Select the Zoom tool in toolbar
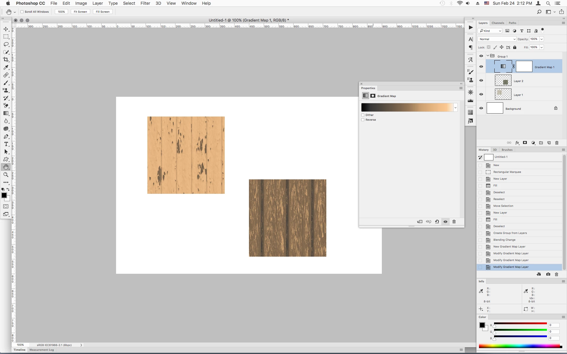The image size is (567, 354). click(x=6, y=175)
